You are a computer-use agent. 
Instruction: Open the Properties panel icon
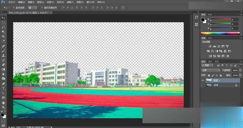pos(197,24)
